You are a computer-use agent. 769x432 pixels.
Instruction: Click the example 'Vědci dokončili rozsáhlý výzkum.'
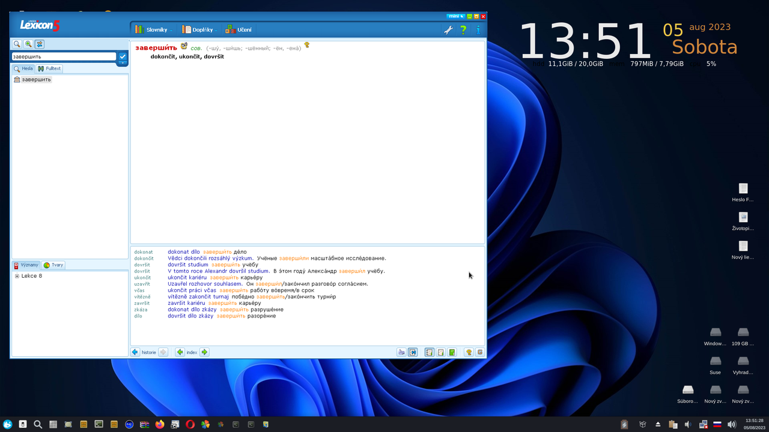[x=211, y=259]
